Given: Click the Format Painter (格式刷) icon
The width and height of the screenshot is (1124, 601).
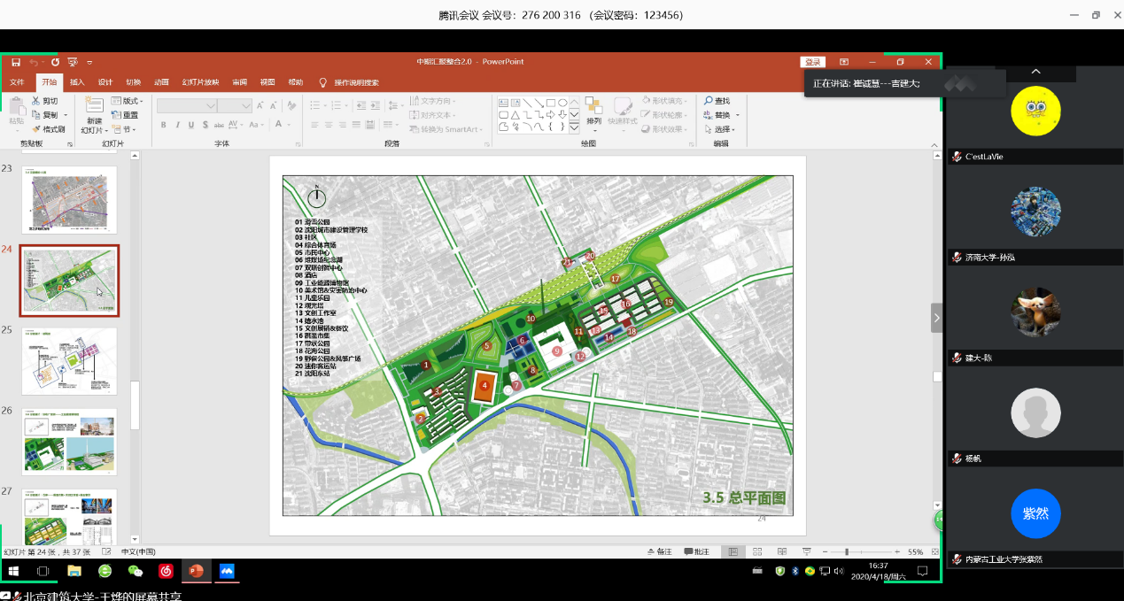Looking at the screenshot, I should (36, 129).
